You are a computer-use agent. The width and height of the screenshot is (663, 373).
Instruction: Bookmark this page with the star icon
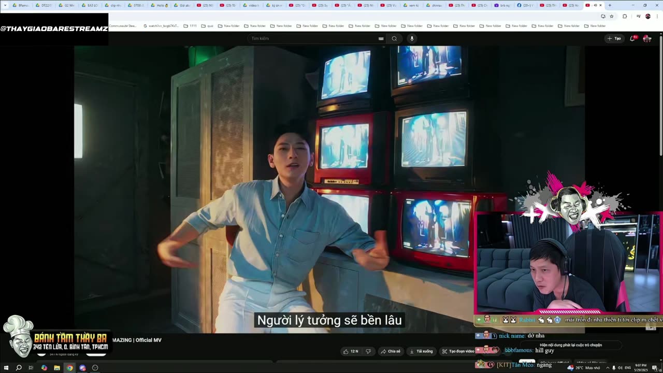pyautogui.click(x=612, y=16)
